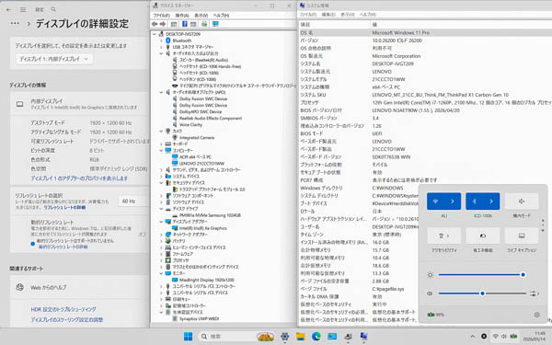Click the System Information taskbar icon at far right
This screenshot has height=345, width=552.
click(363, 337)
